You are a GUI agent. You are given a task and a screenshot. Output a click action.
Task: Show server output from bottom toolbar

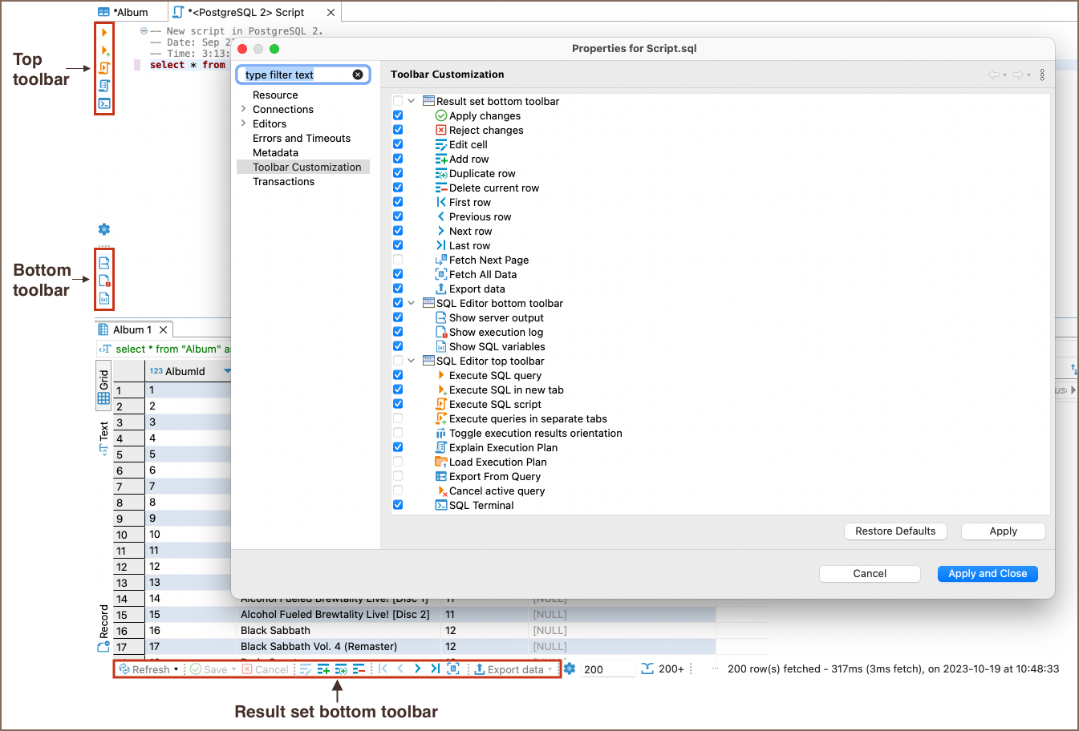tap(104, 263)
